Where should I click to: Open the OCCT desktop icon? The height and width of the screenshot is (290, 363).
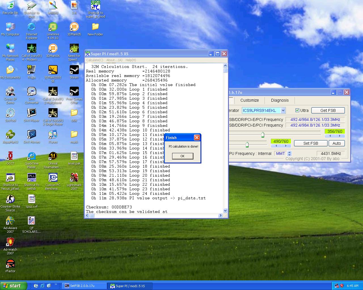(10, 158)
